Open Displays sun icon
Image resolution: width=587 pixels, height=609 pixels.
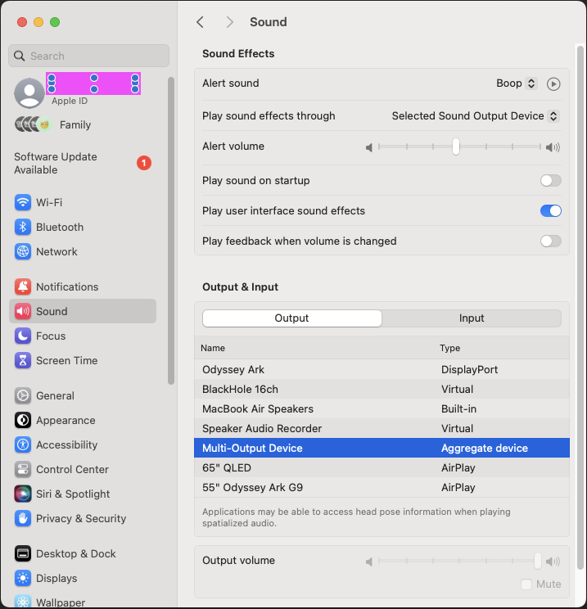(x=23, y=578)
